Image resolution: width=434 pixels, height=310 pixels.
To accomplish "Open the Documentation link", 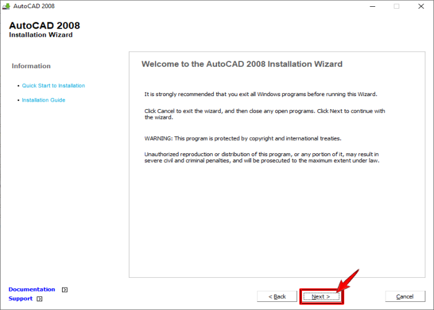I will 32,290.
